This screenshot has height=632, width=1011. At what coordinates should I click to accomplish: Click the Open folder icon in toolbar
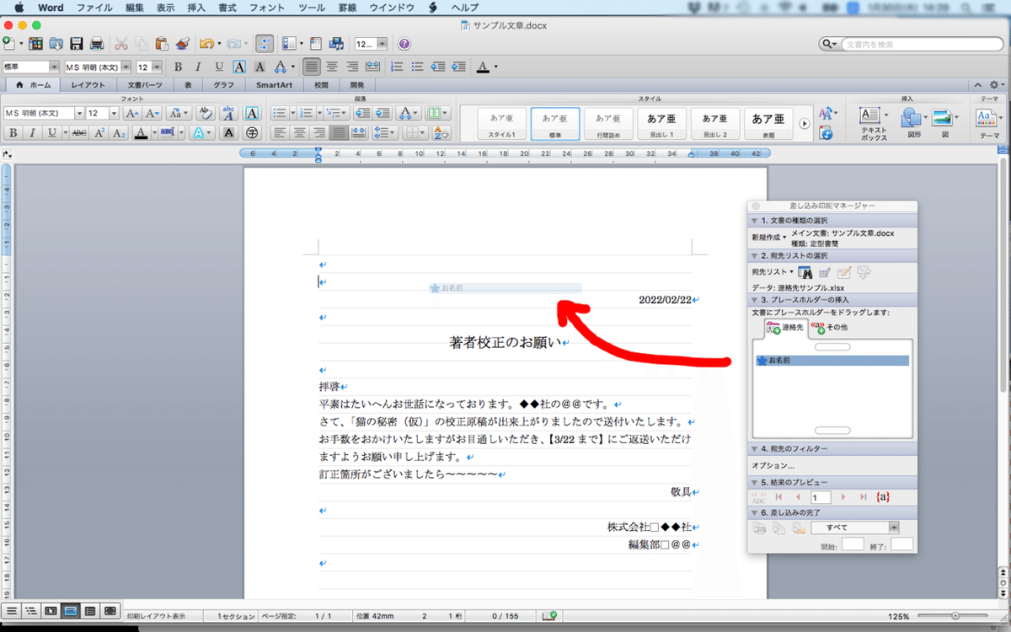pos(57,44)
